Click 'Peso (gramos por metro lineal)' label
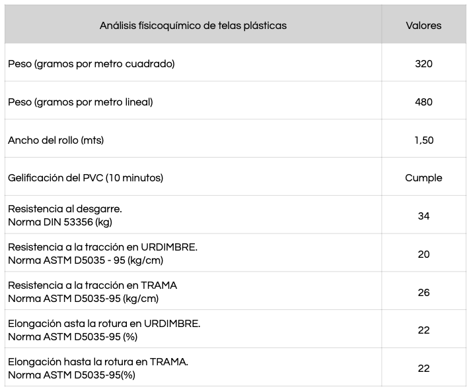Screen dimensions: 471x391 click(x=81, y=102)
